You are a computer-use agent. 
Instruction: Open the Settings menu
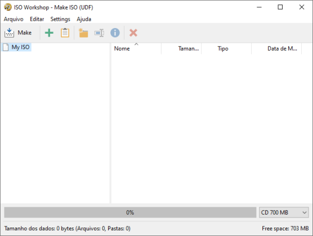(60, 19)
